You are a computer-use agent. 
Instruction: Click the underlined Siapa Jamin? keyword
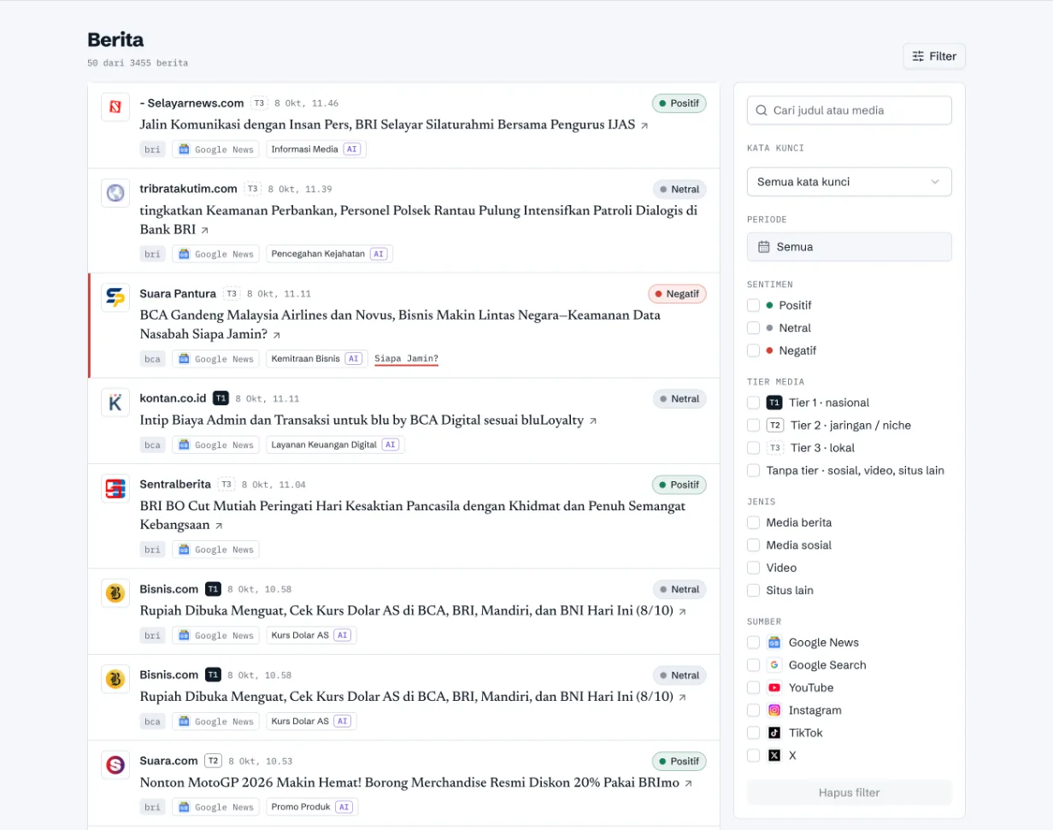[407, 359]
